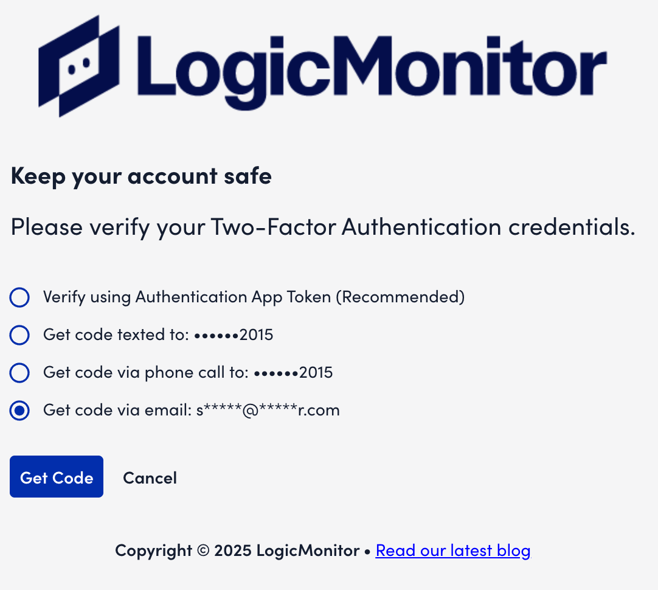This screenshot has width=658, height=590.
Task: Select the Authentication App Token radio button
Action: click(19, 297)
